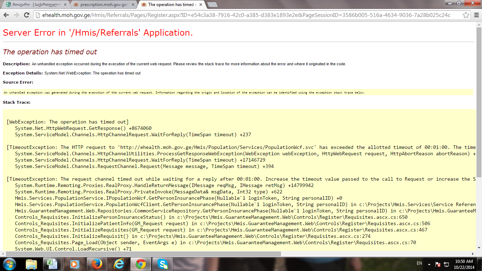Open the Chrome hamburger menu
482x271 pixels.
[x=476, y=15]
